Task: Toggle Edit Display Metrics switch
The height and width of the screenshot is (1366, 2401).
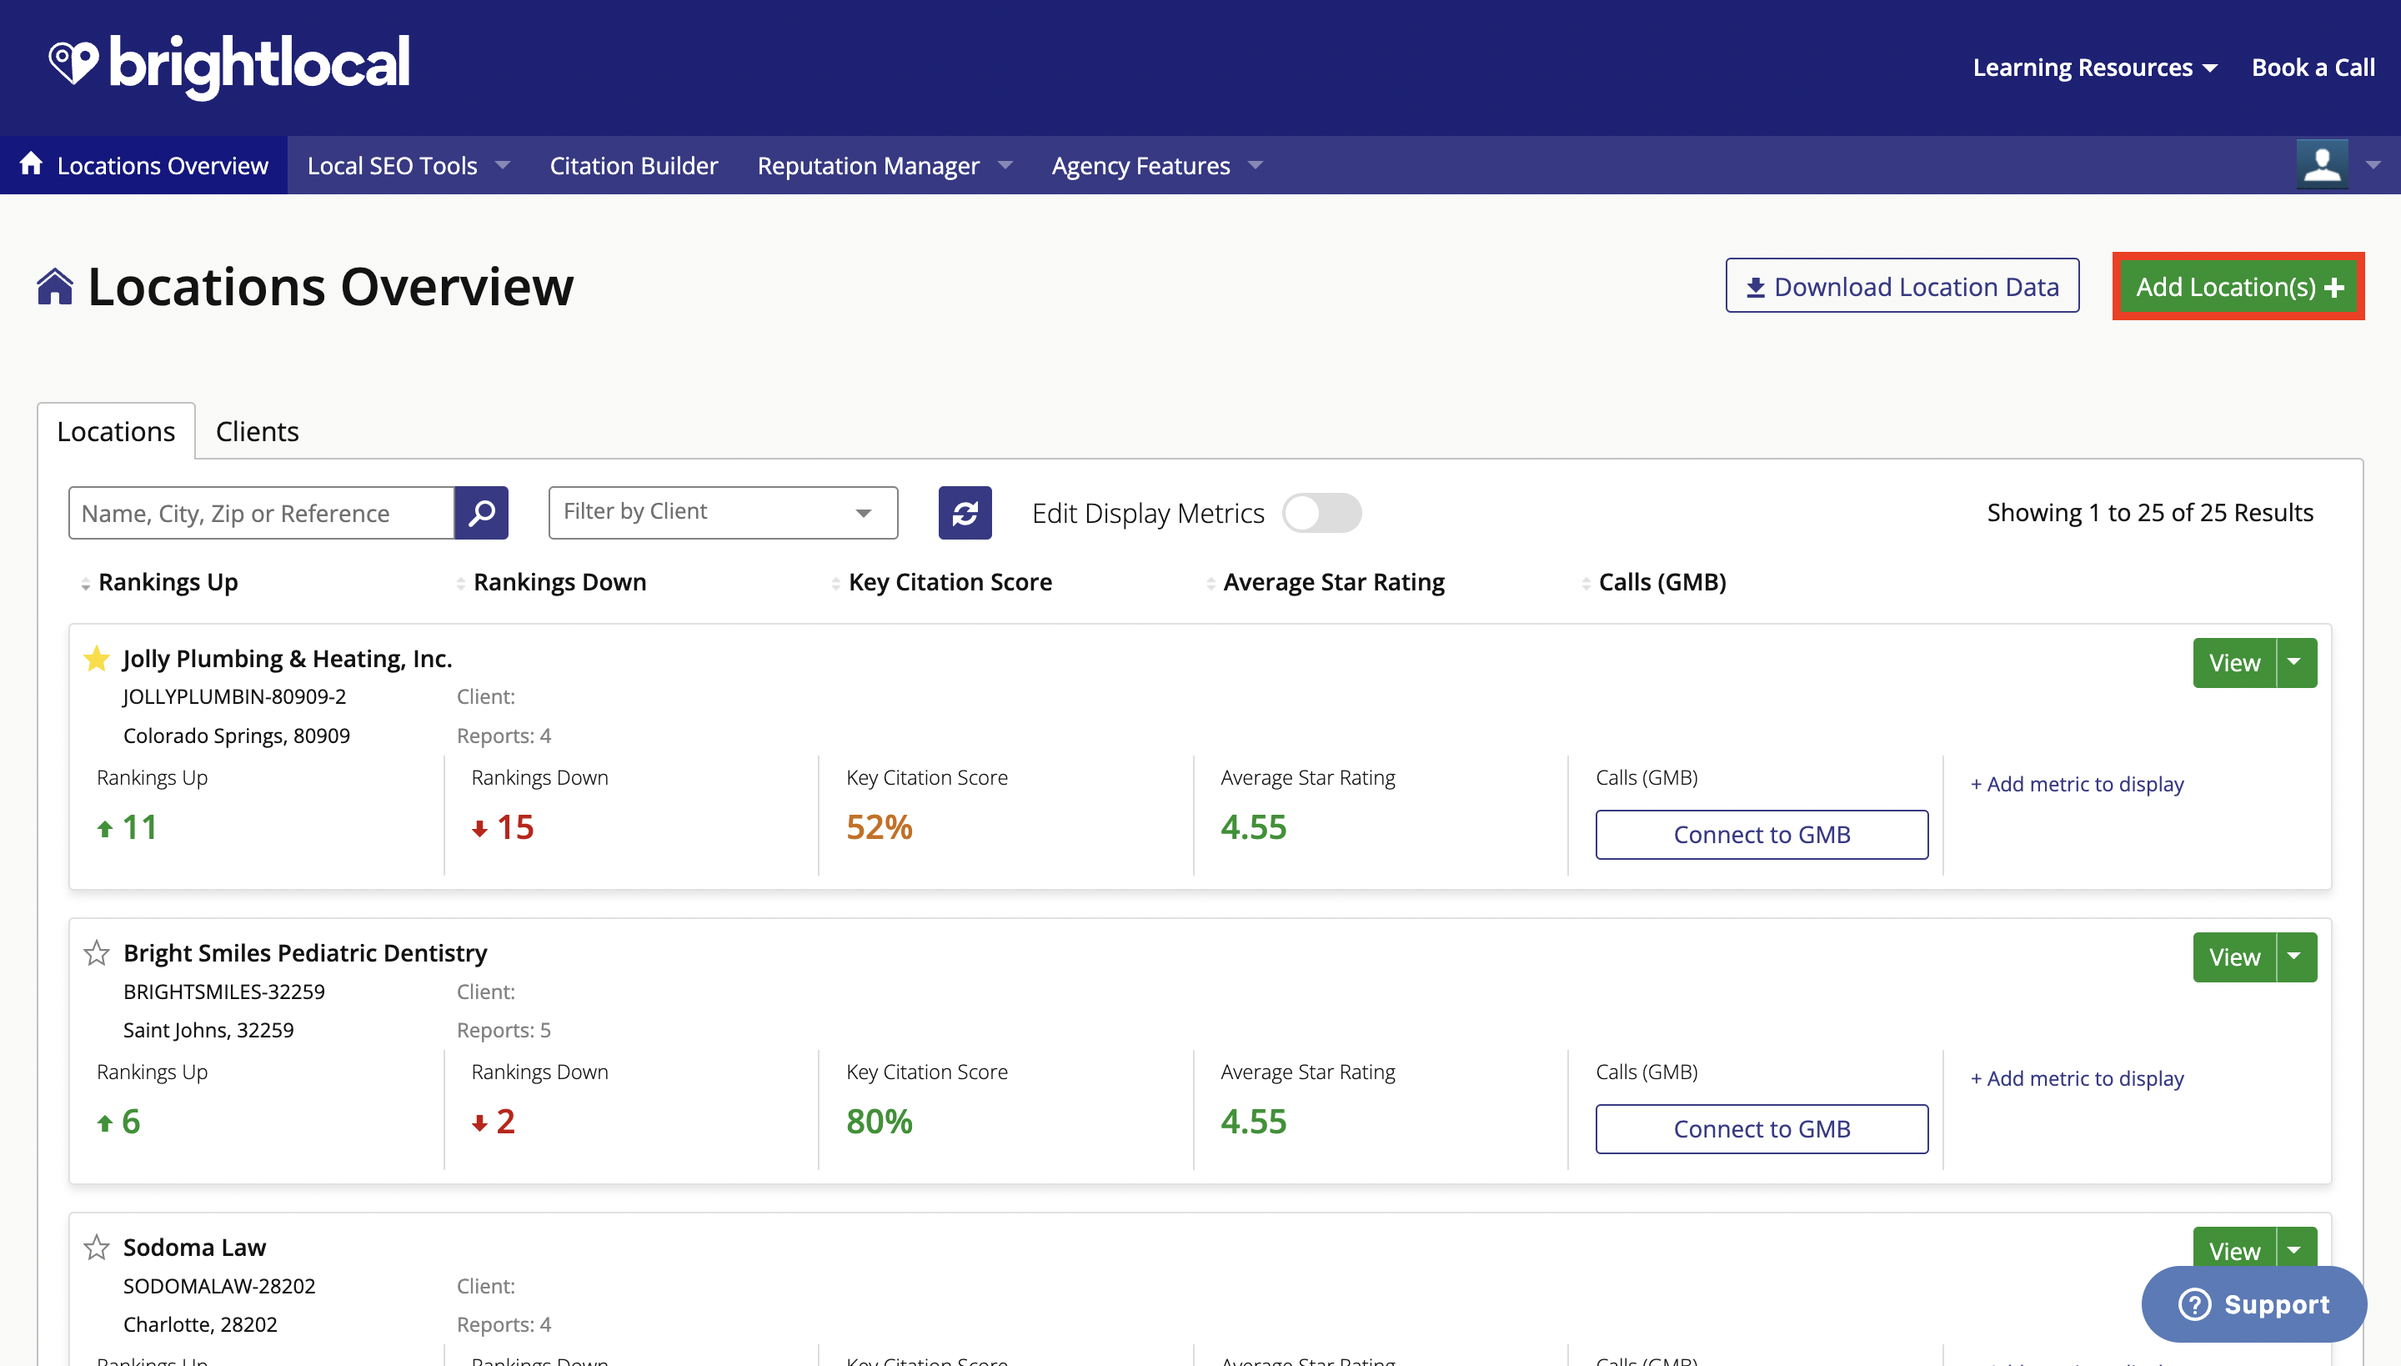Action: (1321, 512)
